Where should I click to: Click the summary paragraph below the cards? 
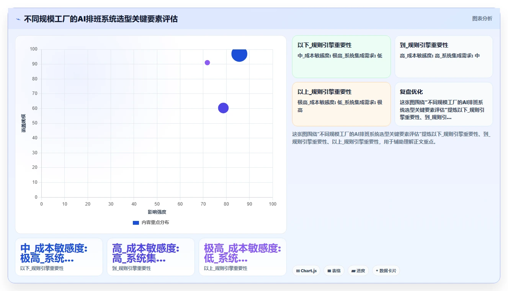(391, 138)
